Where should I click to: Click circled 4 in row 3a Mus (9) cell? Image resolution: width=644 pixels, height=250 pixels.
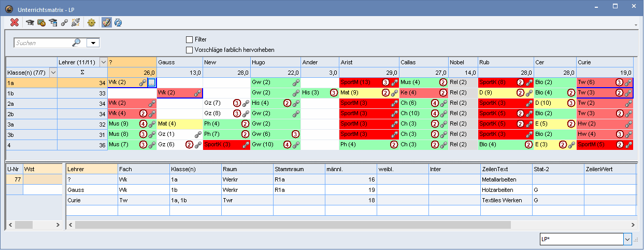[142, 124]
